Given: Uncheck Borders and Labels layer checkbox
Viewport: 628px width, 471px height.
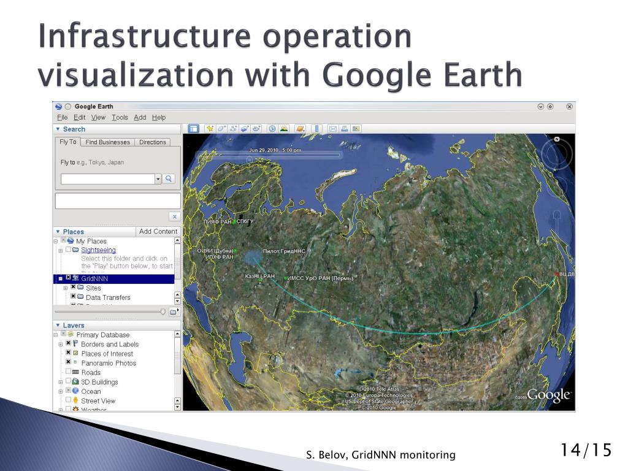Looking at the screenshot, I should (x=69, y=343).
